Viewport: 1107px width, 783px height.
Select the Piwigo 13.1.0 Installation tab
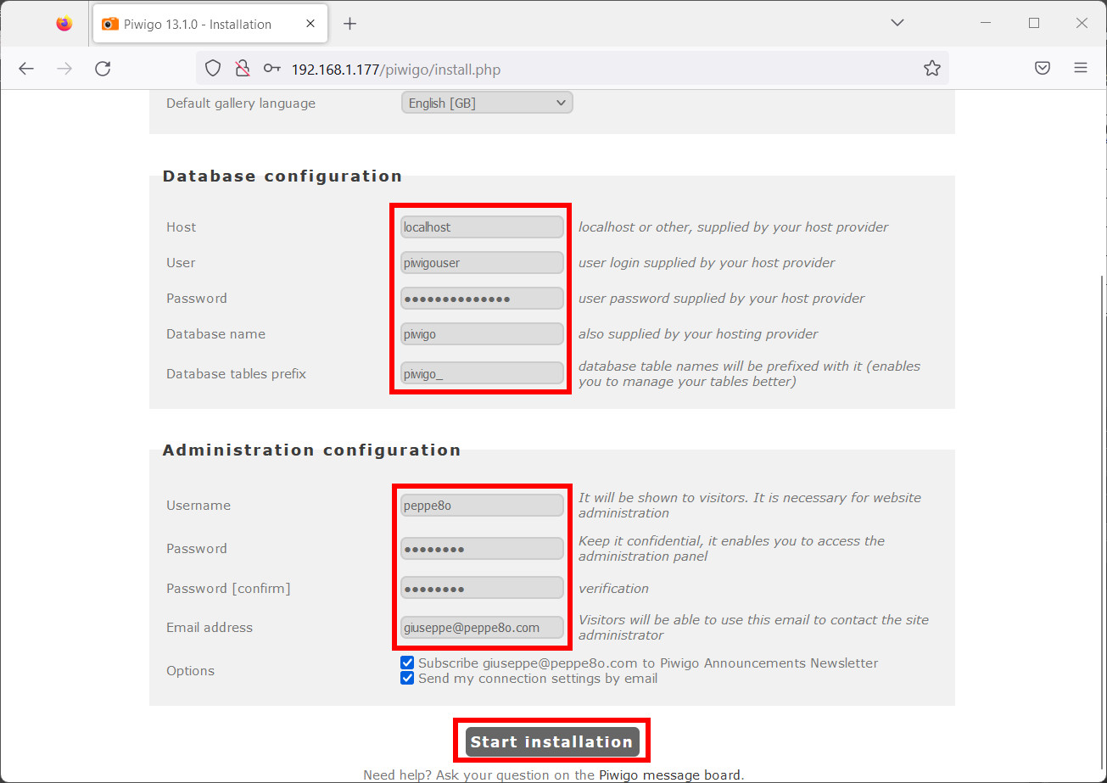pyautogui.click(x=210, y=24)
